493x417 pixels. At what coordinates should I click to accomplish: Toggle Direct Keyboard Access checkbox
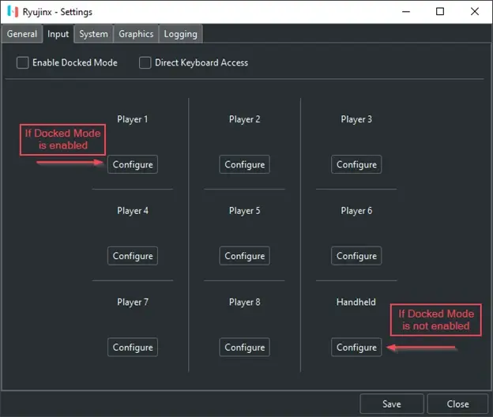pos(145,62)
